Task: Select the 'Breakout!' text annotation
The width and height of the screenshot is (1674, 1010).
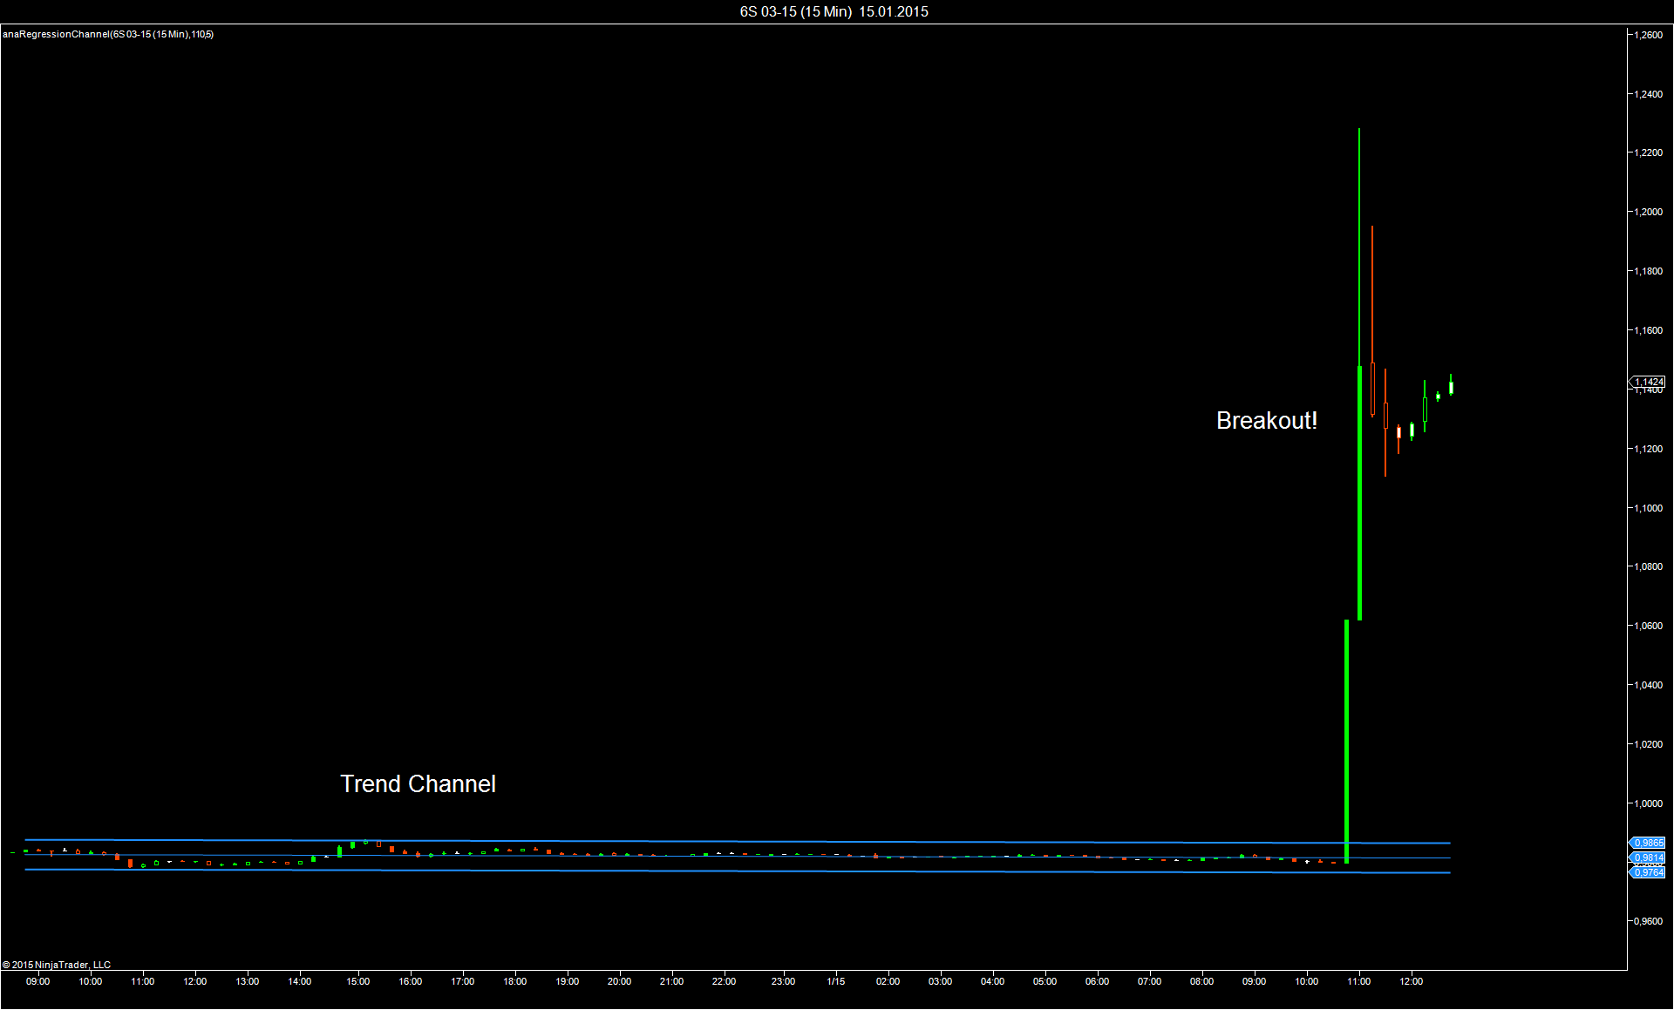Action: coord(1267,421)
